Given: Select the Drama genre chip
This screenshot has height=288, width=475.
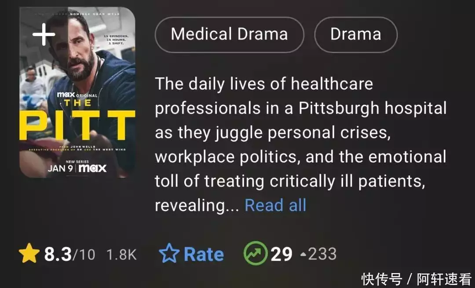Looking at the screenshot, I should (356, 34).
